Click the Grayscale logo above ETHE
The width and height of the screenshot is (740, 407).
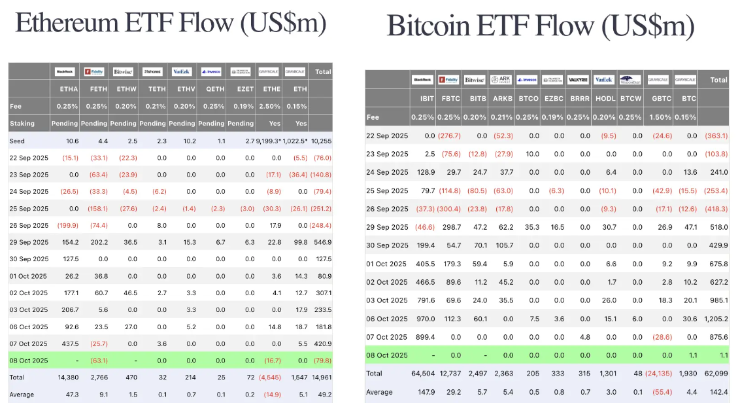point(270,71)
